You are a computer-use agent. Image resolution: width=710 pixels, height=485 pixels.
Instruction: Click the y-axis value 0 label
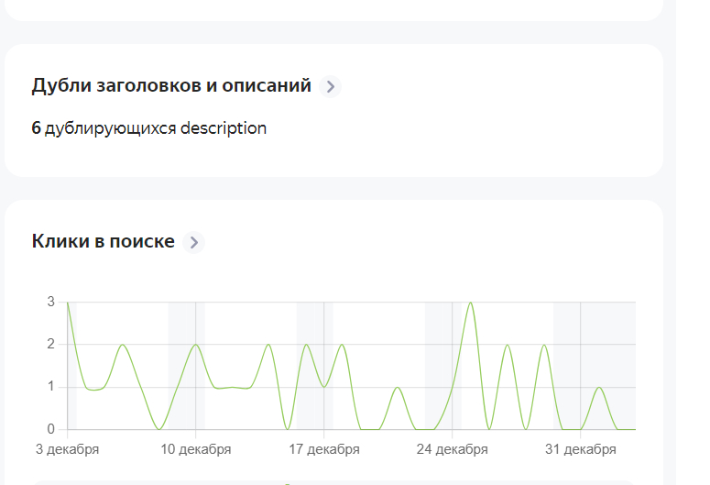click(x=51, y=429)
